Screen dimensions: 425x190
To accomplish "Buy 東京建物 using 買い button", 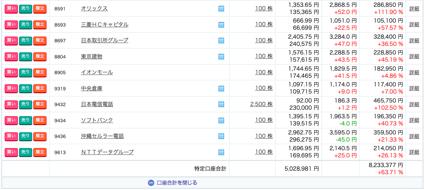I will (11, 56).
